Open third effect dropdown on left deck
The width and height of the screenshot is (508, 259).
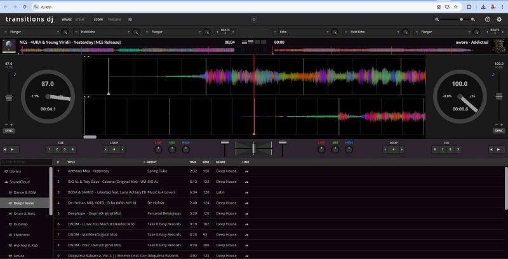tap(176, 32)
